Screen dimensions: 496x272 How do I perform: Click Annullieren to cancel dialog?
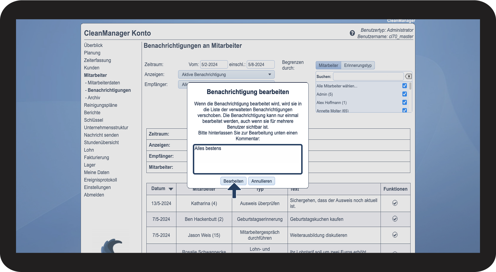coord(261,181)
